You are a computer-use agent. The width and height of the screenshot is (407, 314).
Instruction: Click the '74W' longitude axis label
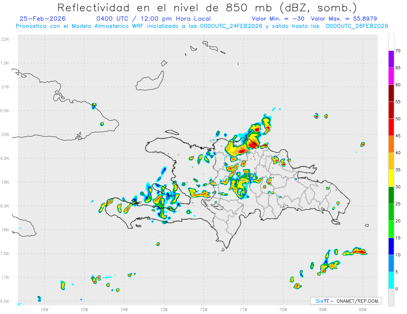click(124, 309)
